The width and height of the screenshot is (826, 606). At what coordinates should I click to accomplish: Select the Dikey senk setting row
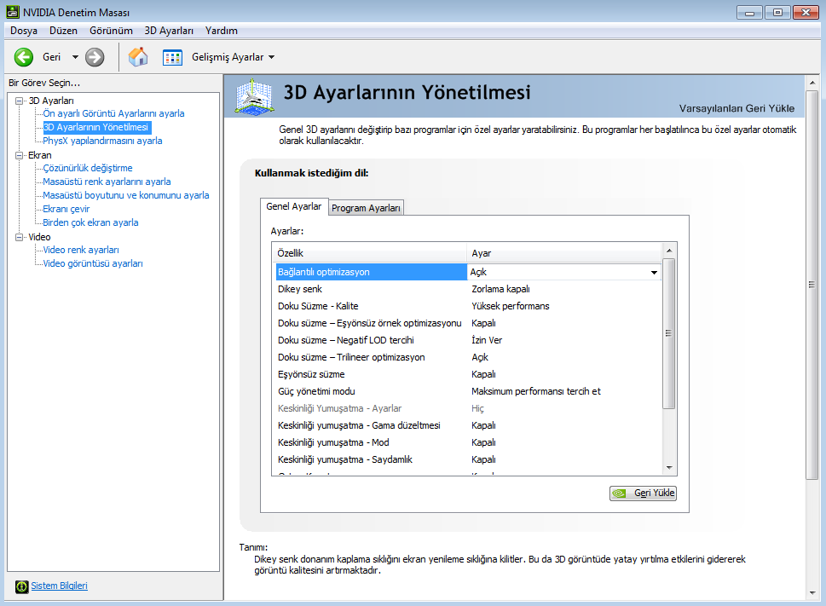(x=468, y=289)
